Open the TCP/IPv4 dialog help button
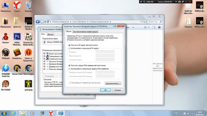The height and width of the screenshot is (116, 207). tap(115, 26)
